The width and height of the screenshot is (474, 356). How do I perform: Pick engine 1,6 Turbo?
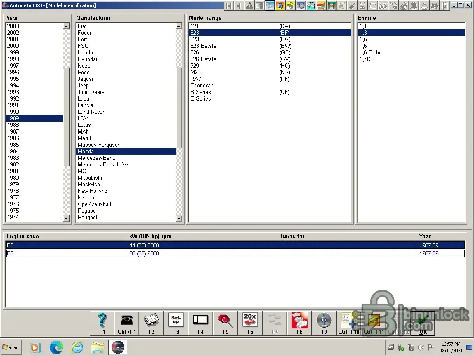click(411, 53)
